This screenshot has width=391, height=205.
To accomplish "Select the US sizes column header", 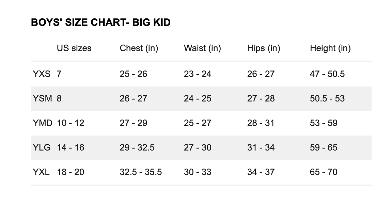I will pyautogui.click(x=74, y=48).
